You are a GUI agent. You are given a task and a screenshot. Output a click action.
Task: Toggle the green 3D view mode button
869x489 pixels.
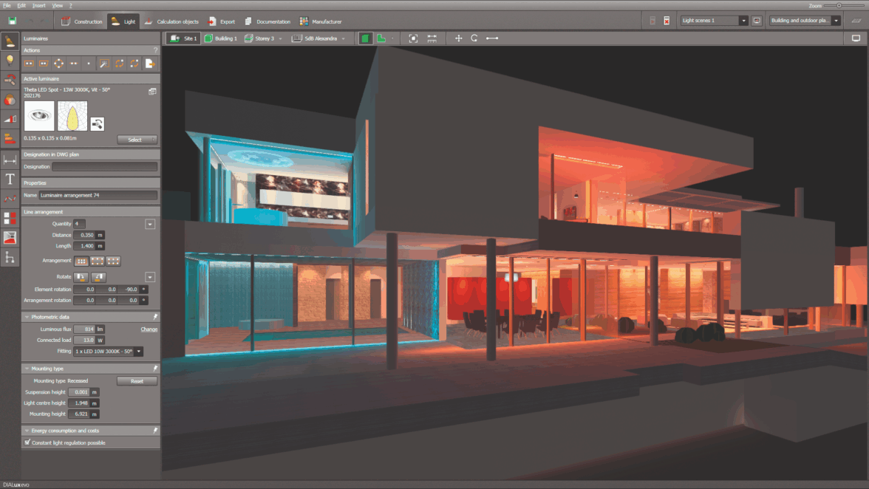point(366,38)
